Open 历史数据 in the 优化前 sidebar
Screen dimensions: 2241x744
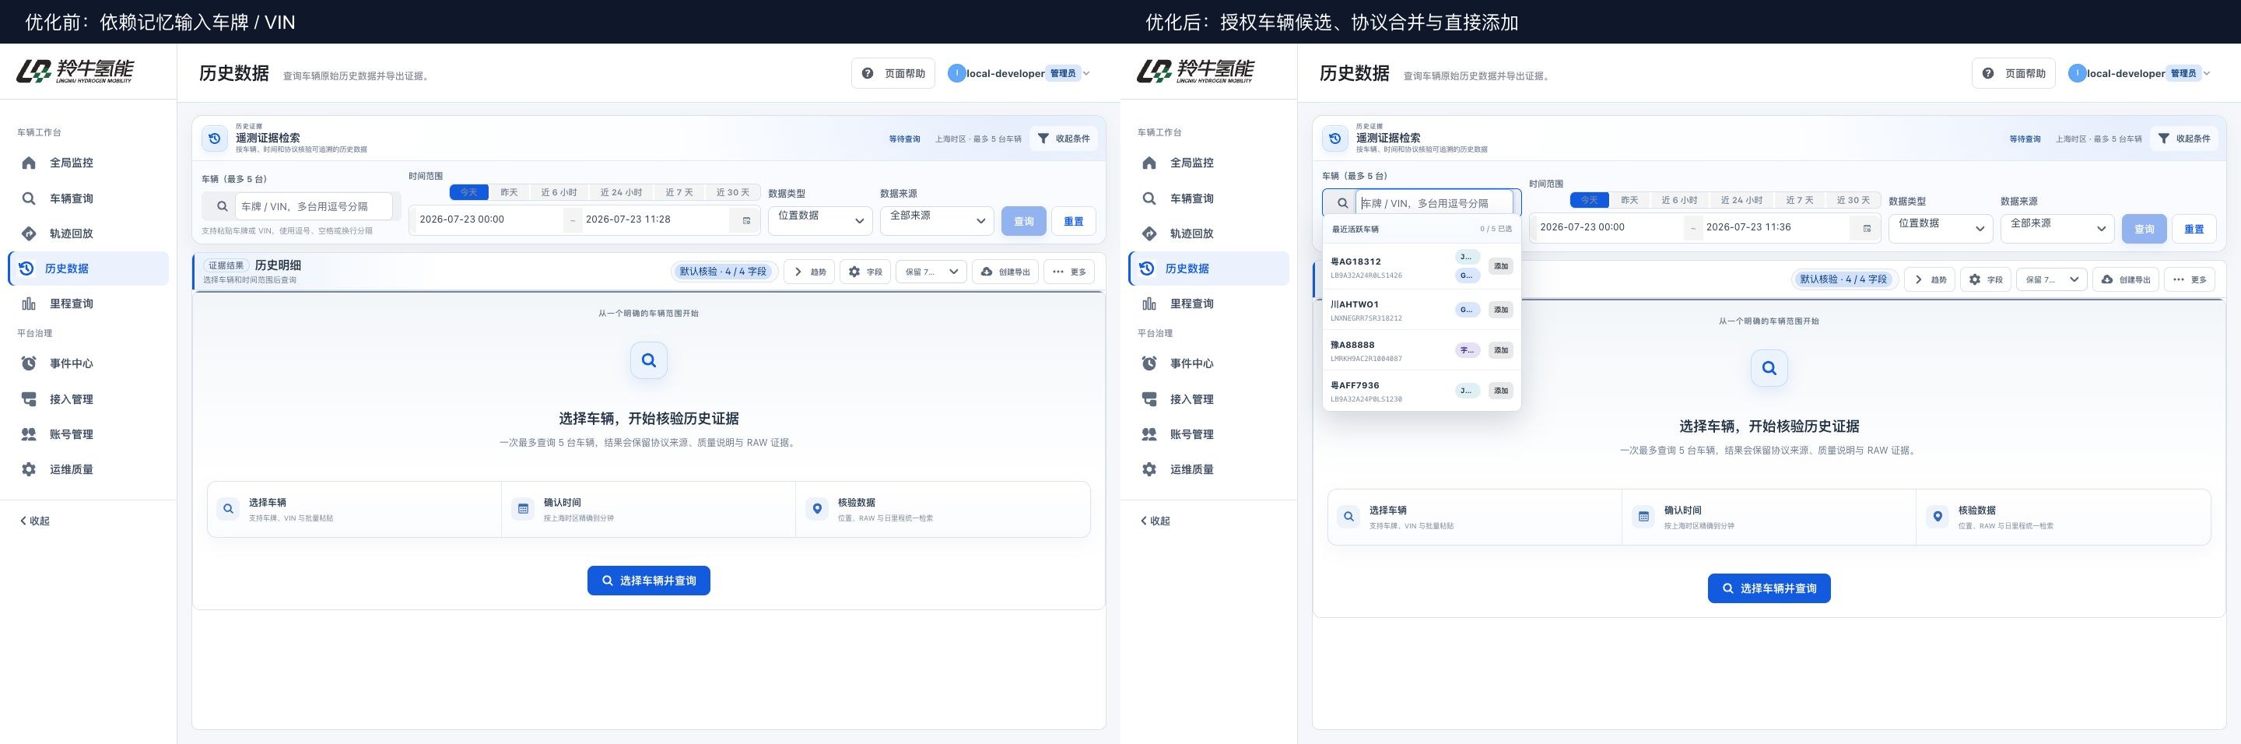[88, 269]
